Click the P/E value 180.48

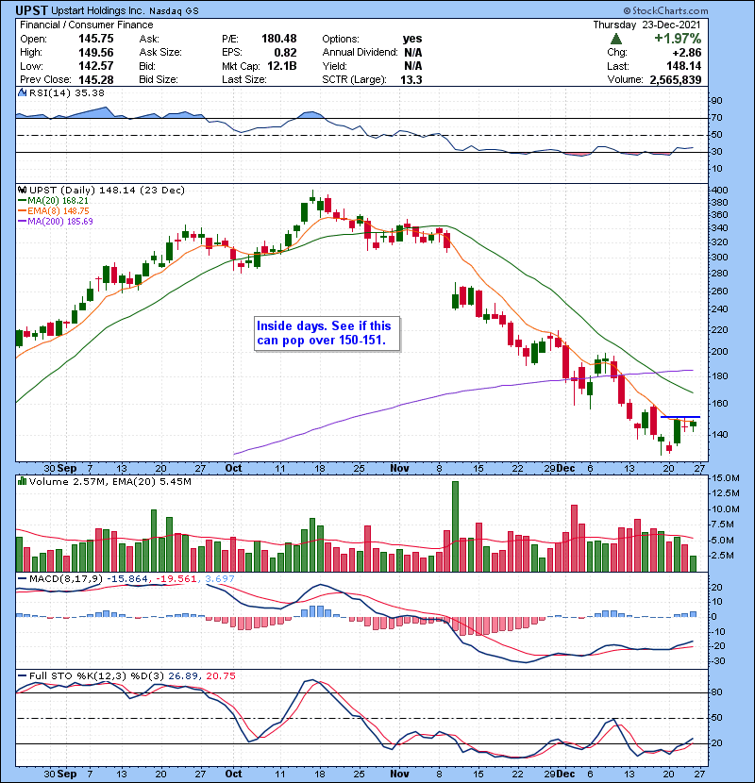pos(278,39)
